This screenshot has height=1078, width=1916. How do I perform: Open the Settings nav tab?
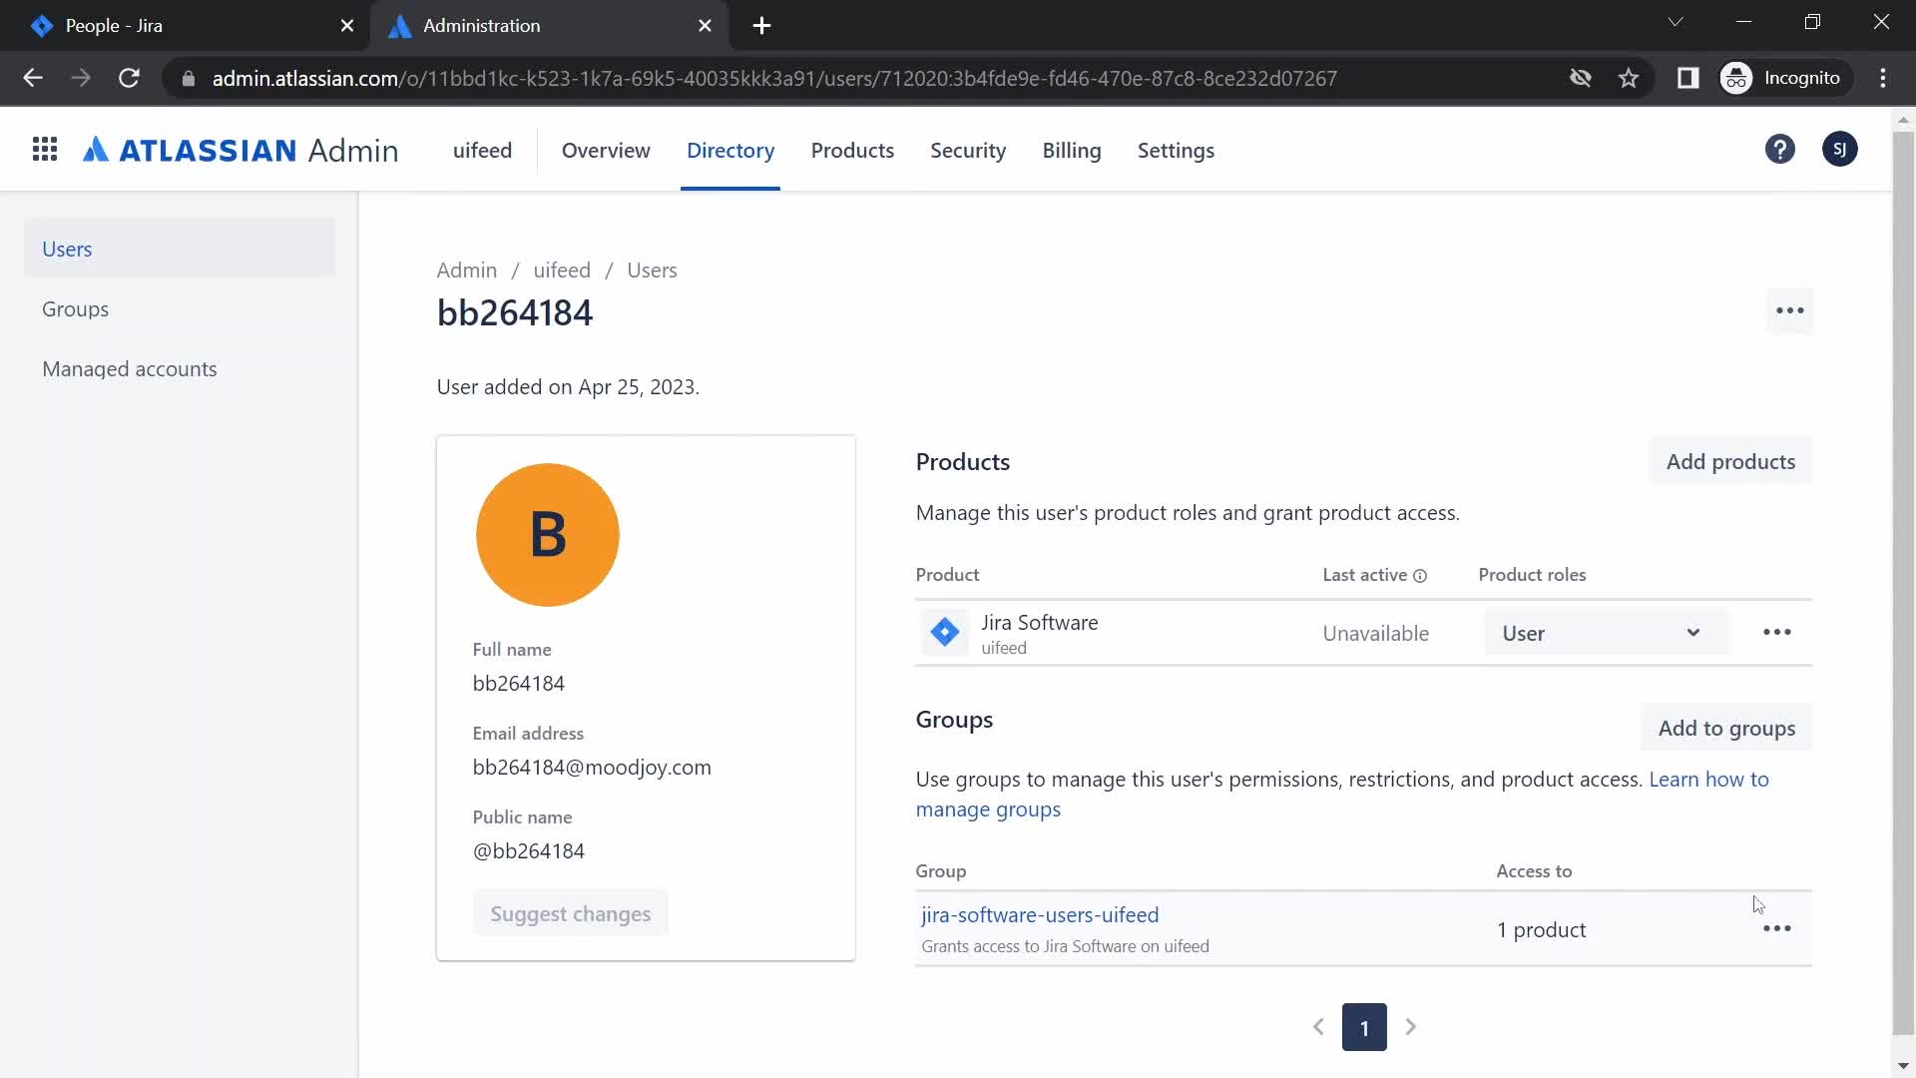pos(1176,150)
